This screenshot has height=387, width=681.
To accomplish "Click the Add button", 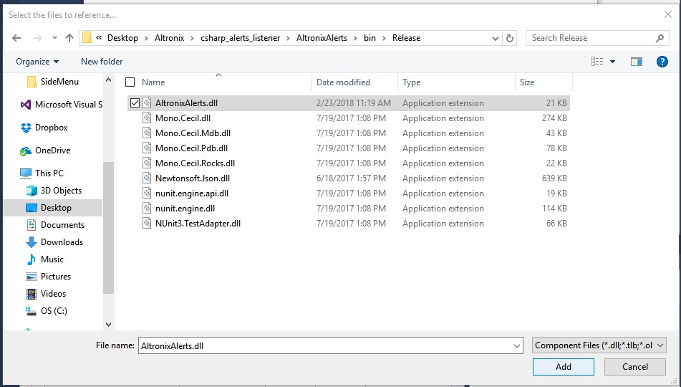I will (x=564, y=366).
